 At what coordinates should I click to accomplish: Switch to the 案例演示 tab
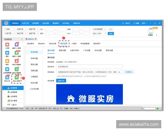click(97, 44)
